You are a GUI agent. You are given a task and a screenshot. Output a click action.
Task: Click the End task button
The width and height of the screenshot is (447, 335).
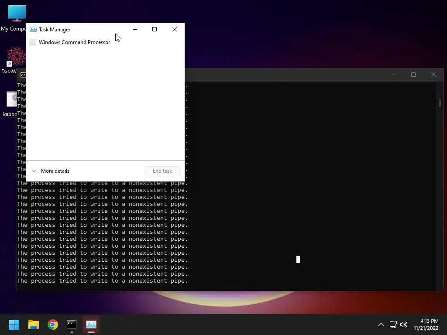tap(162, 171)
